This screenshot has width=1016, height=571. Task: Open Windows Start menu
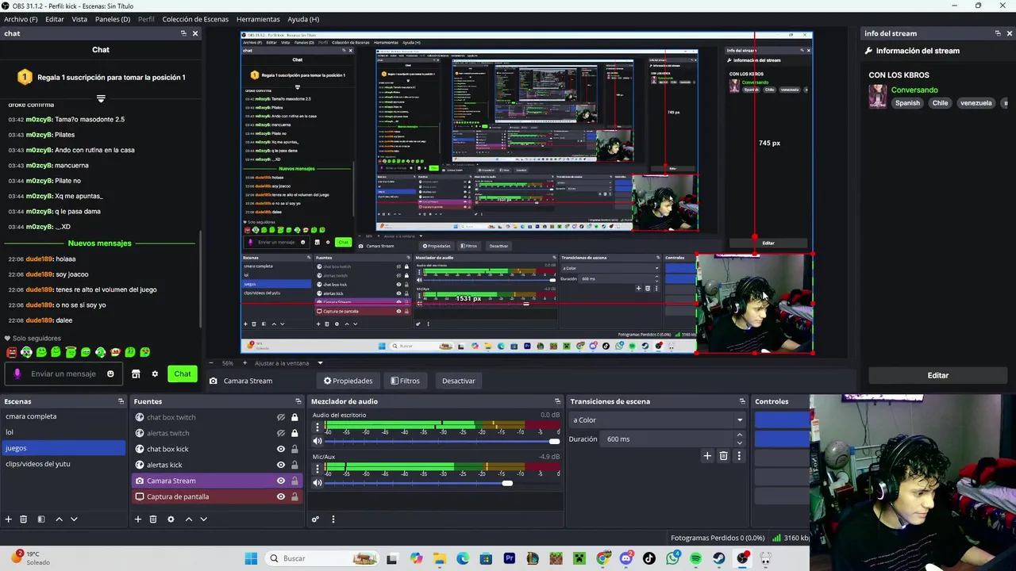[x=251, y=558]
